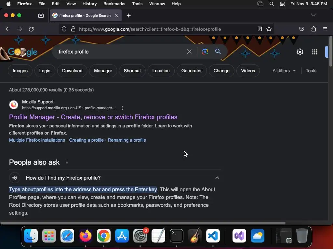Open About this result for People also ask
Image resolution: width=333 pixels, height=249 pixels.
tap(67, 162)
